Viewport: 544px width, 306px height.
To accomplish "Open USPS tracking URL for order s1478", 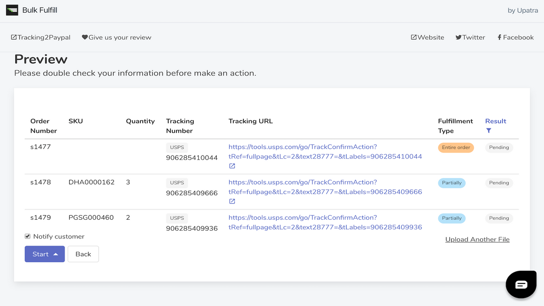I will coord(325,187).
